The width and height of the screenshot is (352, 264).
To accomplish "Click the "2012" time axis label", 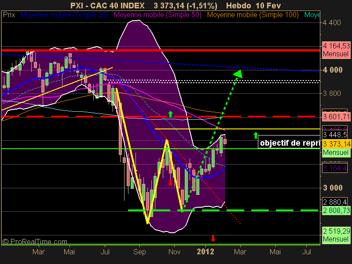I will tap(205, 252).
